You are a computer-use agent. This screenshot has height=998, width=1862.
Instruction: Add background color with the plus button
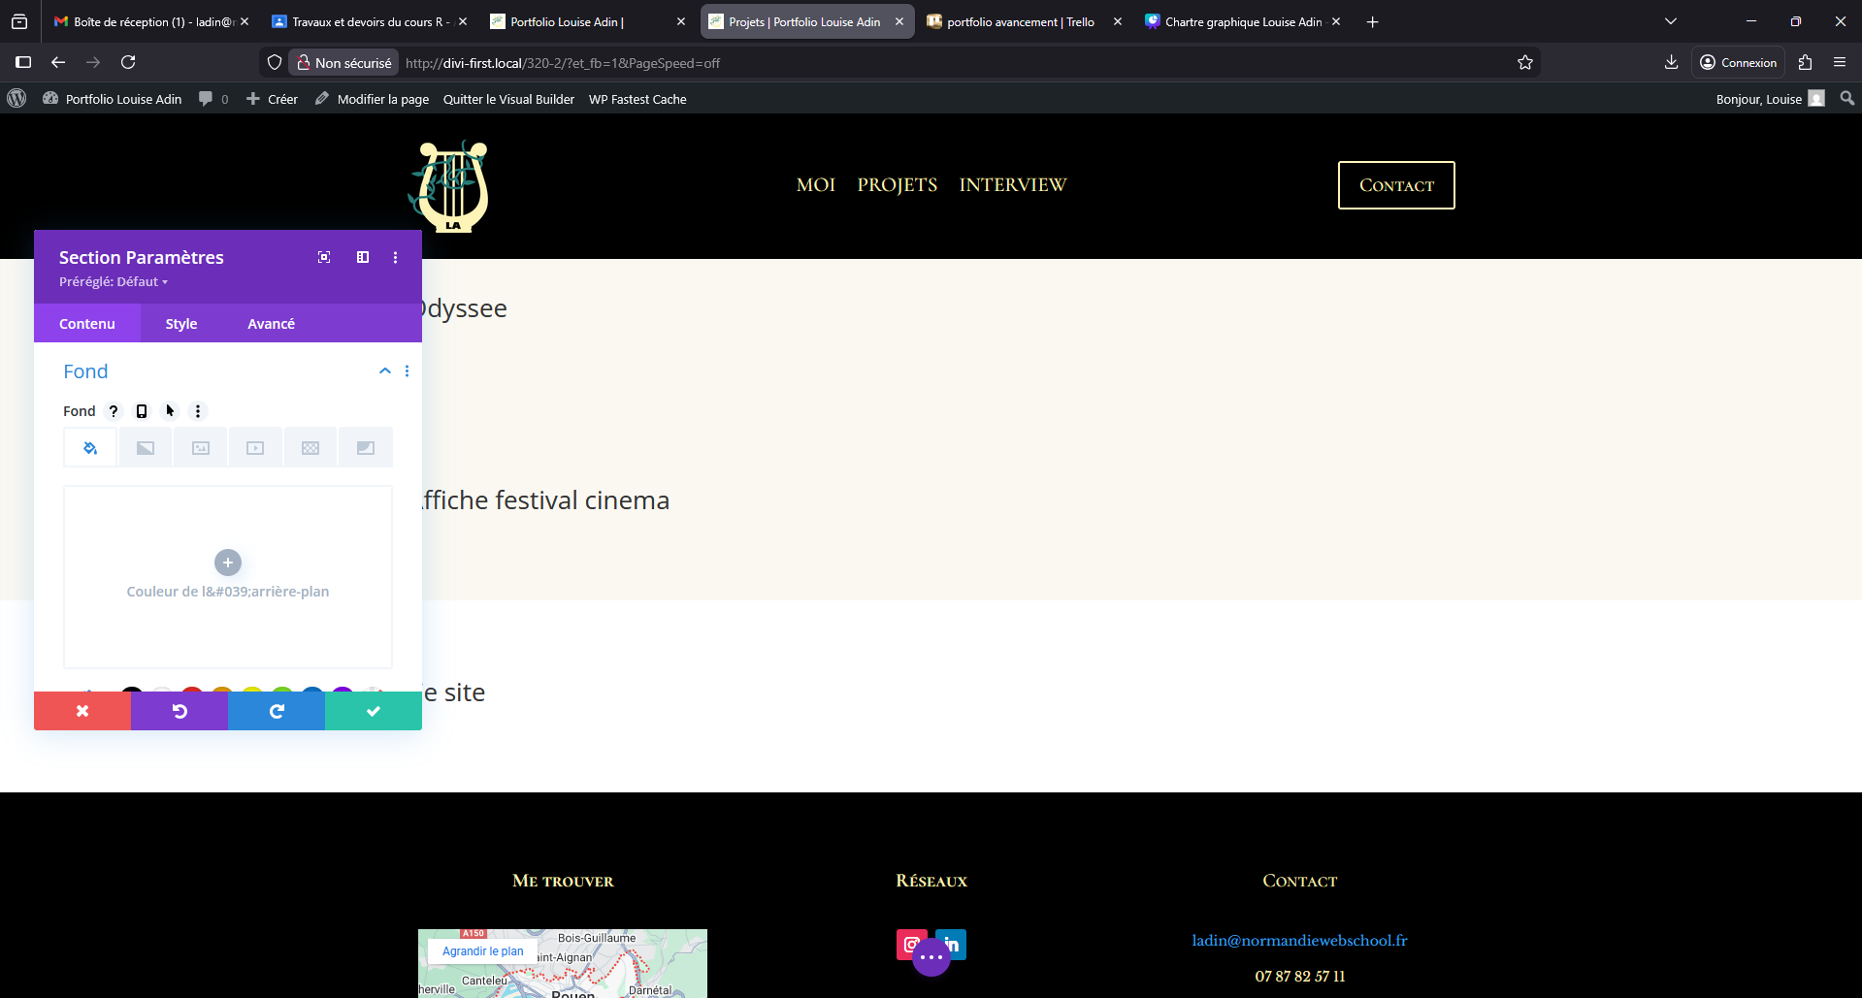point(228,563)
